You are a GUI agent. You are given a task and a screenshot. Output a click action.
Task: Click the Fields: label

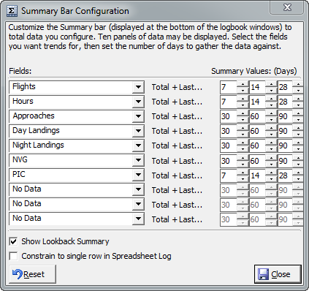[20, 71]
